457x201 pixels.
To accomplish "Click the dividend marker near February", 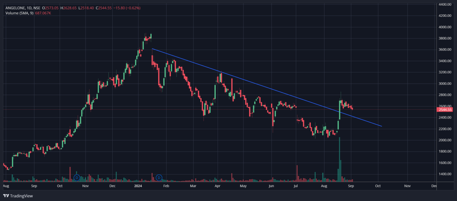I will pyautogui.click(x=159, y=178).
